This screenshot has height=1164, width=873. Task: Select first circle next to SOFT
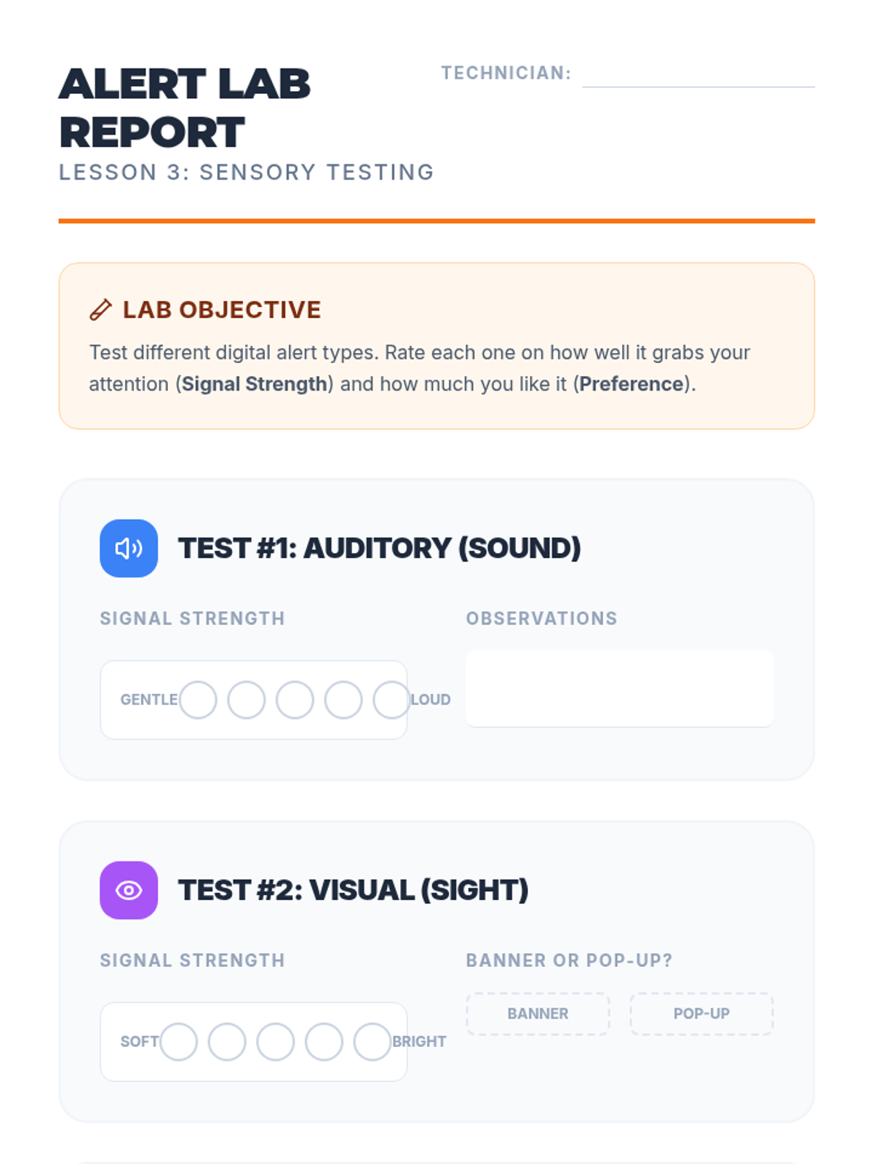coord(178,1042)
